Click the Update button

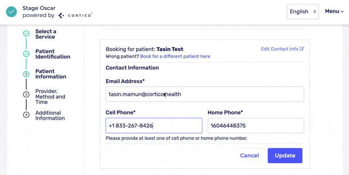(285, 155)
